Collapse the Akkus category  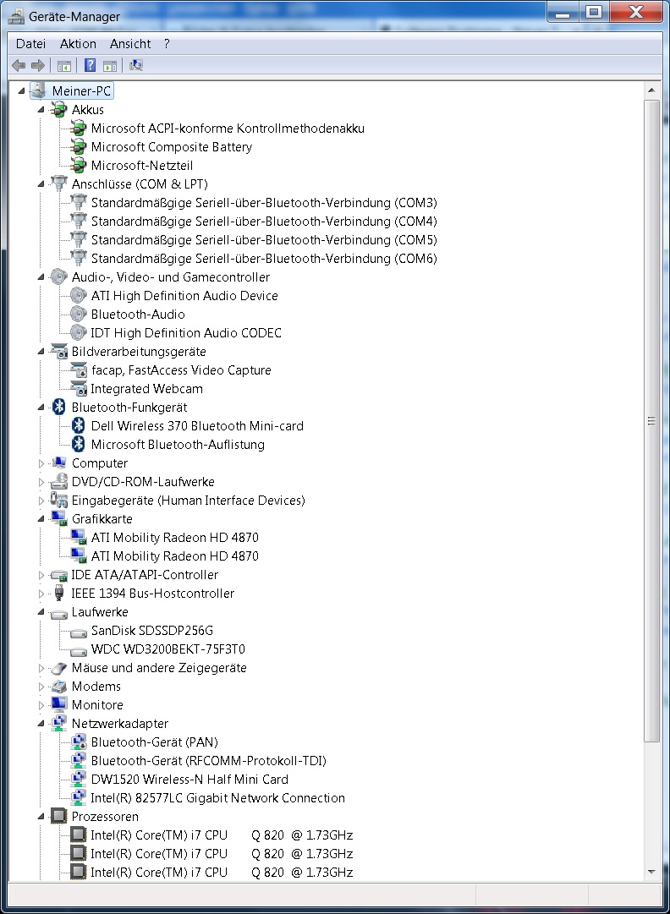pyautogui.click(x=41, y=110)
